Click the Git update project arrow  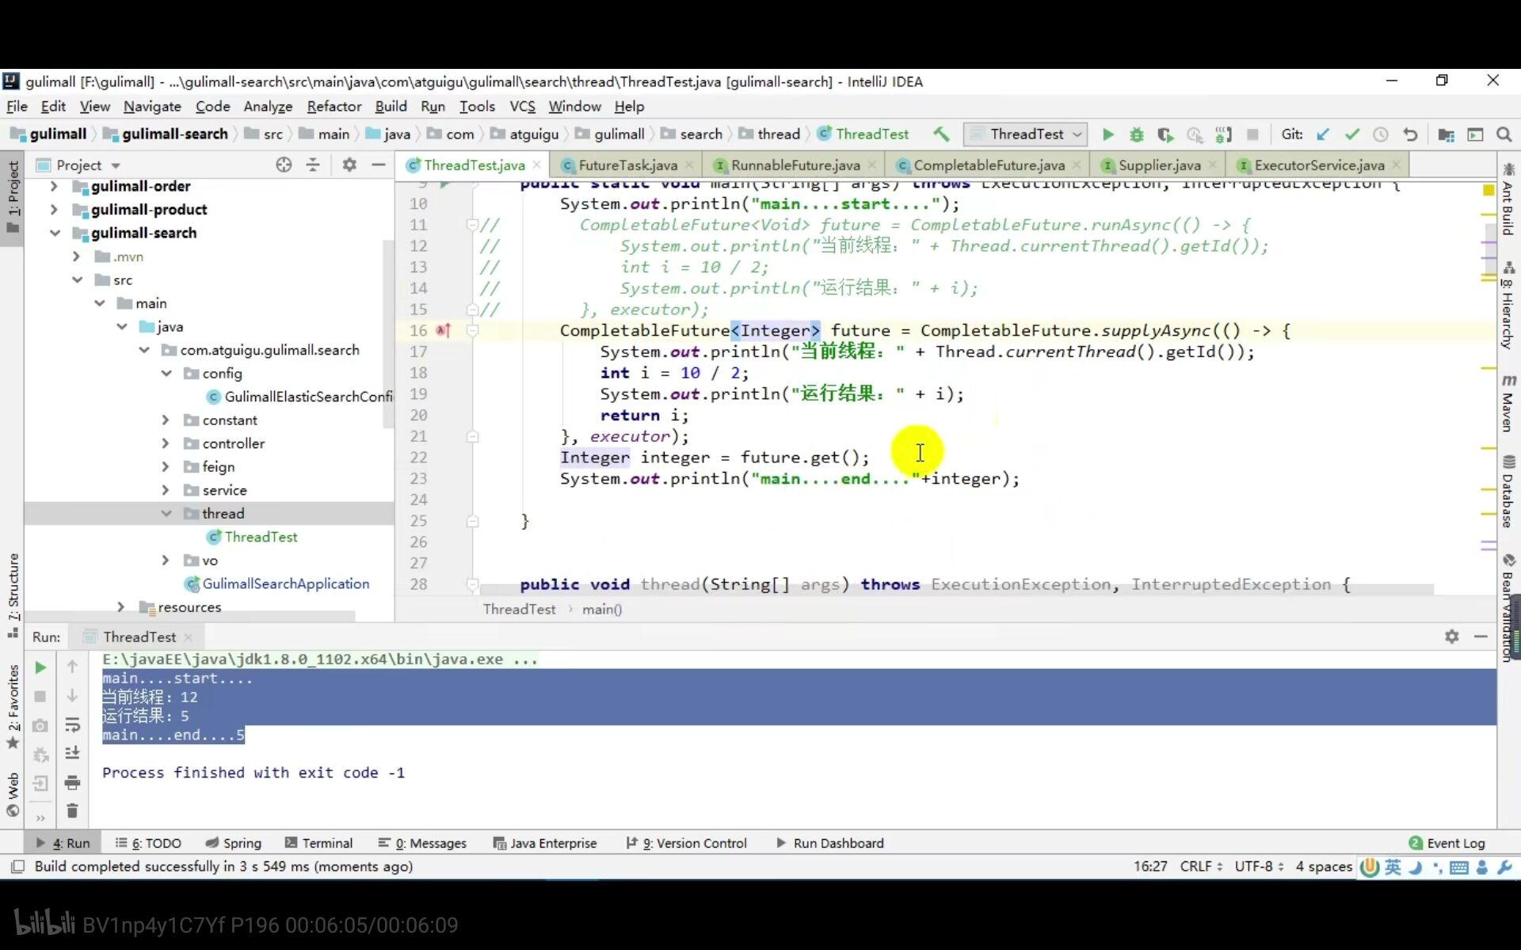point(1322,135)
